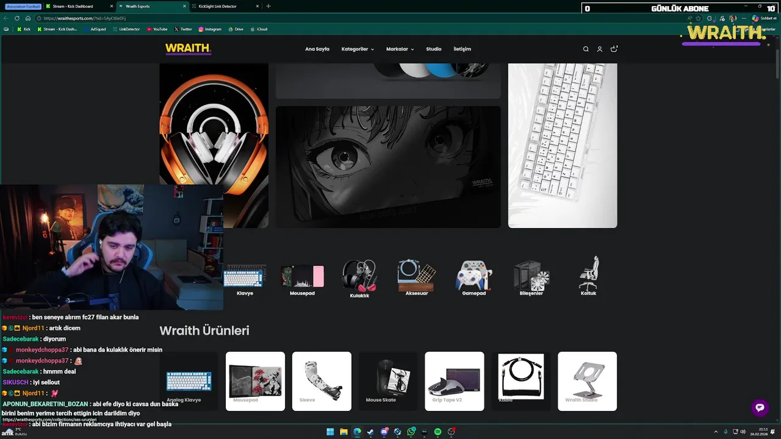Open Steam from taskbar
Viewport: 781px width, 439px height.
coord(370,432)
